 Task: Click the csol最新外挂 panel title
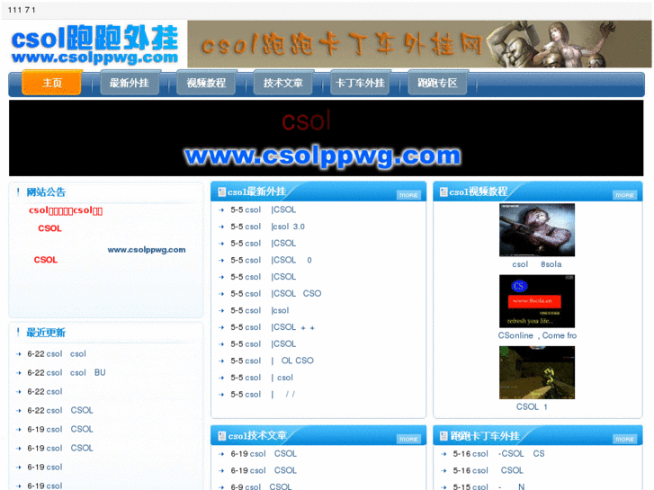[x=256, y=192]
